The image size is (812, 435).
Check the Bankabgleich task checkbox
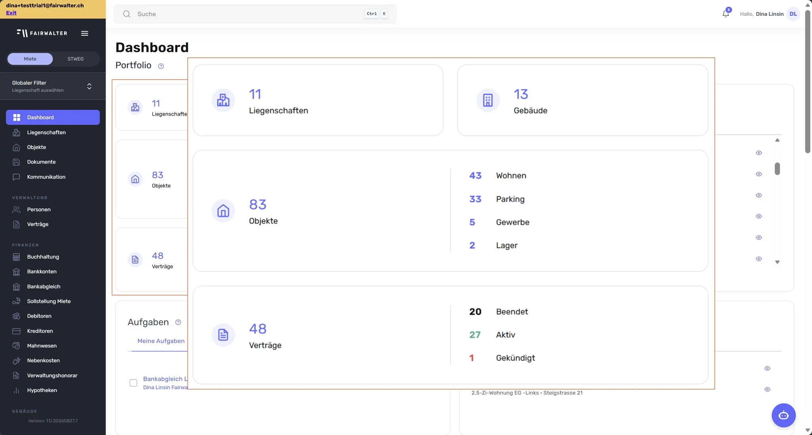click(133, 383)
